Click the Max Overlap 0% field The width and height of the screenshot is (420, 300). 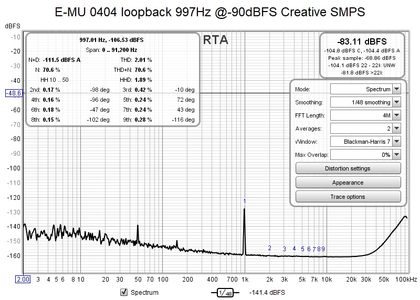pyautogui.click(x=362, y=154)
